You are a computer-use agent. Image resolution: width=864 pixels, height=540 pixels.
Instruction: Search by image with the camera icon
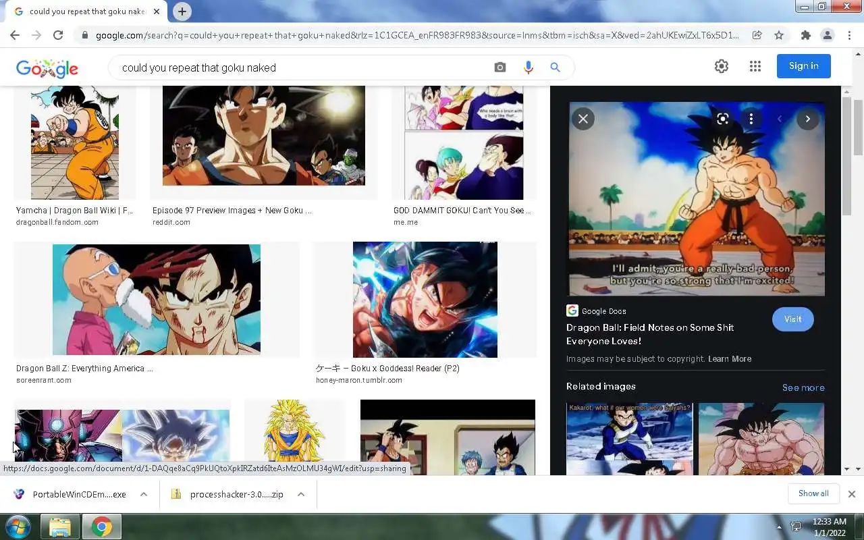tap(500, 67)
